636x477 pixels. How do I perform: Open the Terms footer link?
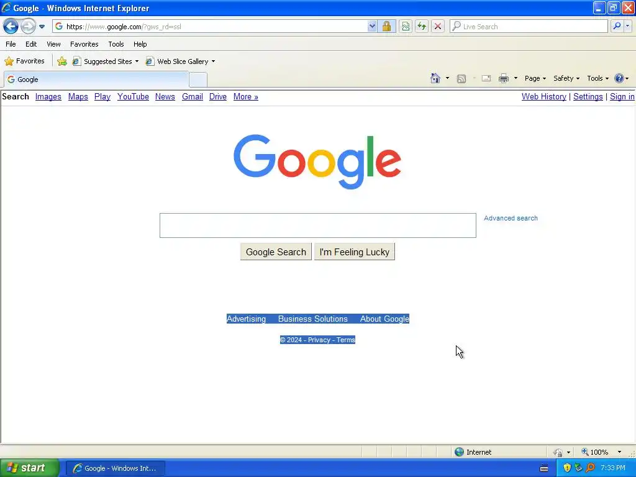point(346,340)
